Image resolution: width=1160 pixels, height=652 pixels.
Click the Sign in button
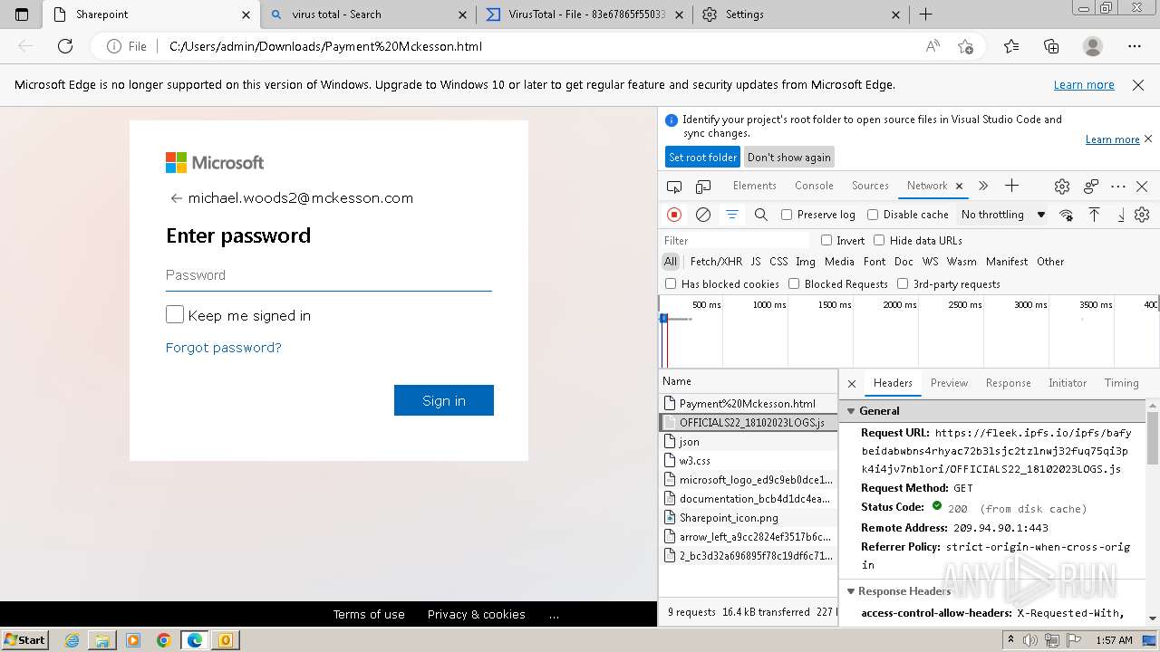click(x=444, y=400)
